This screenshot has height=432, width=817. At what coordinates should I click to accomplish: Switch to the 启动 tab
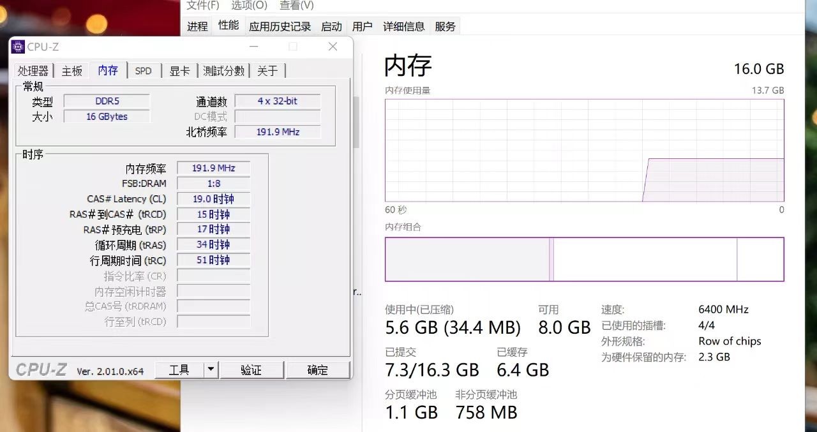[x=331, y=26]
